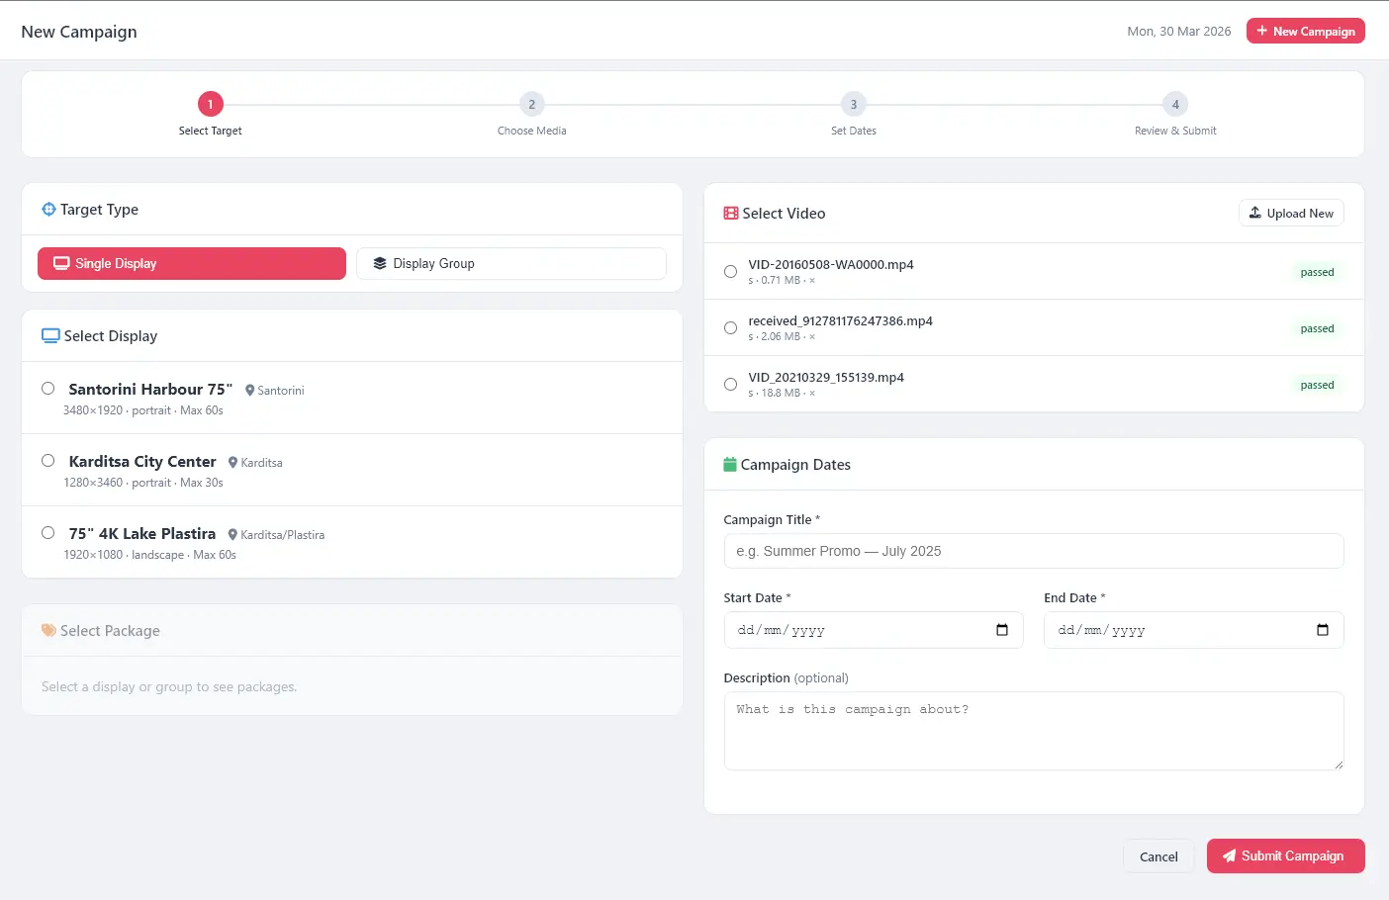Choose video received_912781176247386.mp4
Image resolution: width=1389 pixels, height=900 pixels.
(730, 328)
